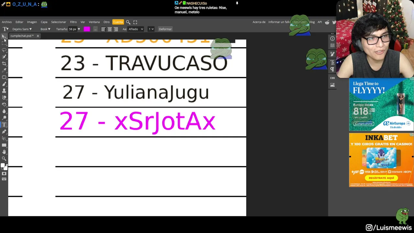The image size is (414, 233).
Task: Open the Info panel icon
Action: (332, 39)
